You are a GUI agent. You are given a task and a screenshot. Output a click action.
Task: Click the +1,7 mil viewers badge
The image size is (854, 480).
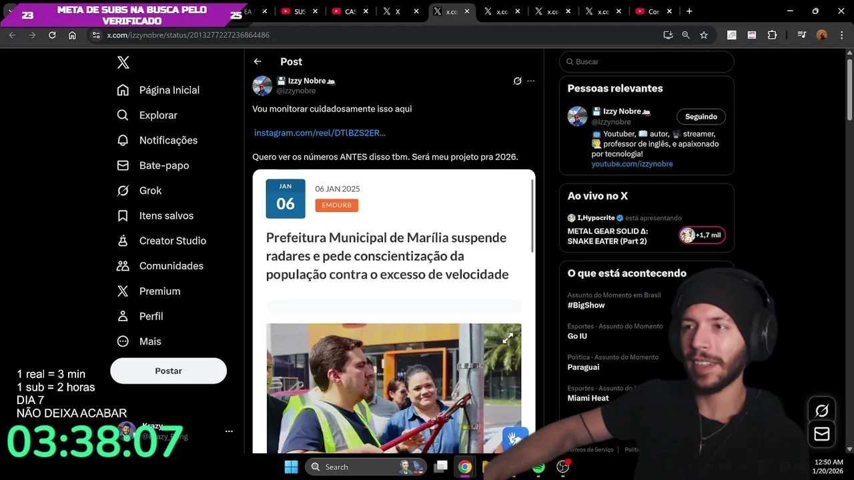coord(701,235)
